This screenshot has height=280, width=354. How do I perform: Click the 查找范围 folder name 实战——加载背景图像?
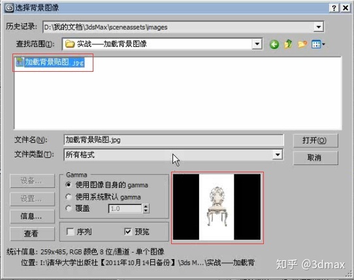pos(112,44)
